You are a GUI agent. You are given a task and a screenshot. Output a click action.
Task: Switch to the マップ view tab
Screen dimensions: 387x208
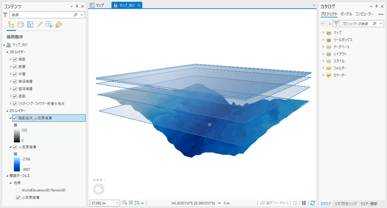(97, 5)
